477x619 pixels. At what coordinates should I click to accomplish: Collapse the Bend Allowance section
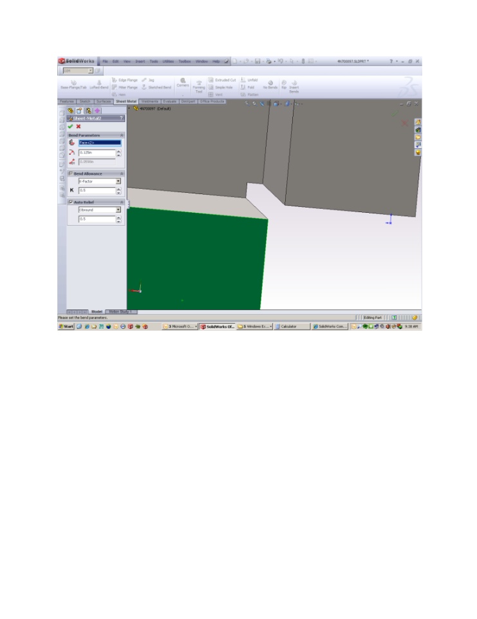[x=122, y=173]
